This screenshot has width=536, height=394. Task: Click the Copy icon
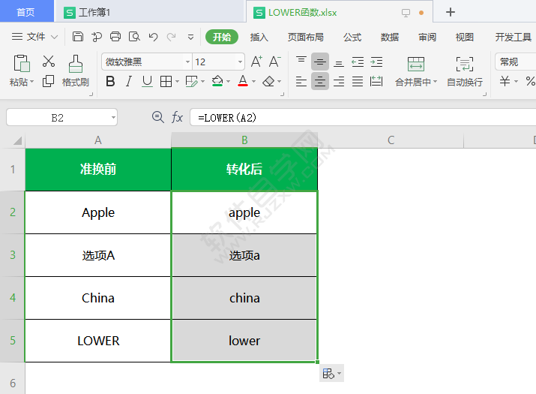[x=48, y=81]
